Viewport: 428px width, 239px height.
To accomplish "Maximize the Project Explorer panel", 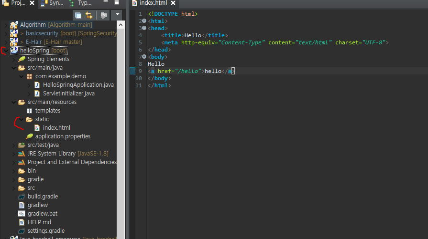I will click(117, 2).
